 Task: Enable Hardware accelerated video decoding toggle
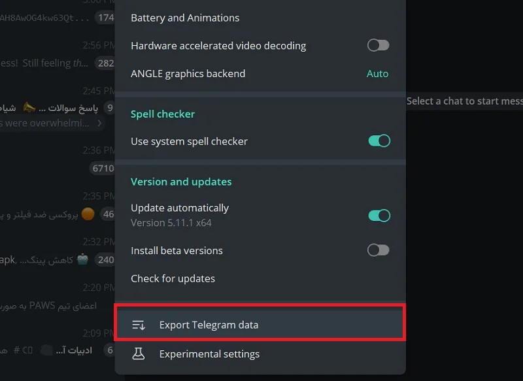click(x=379, y=45)
